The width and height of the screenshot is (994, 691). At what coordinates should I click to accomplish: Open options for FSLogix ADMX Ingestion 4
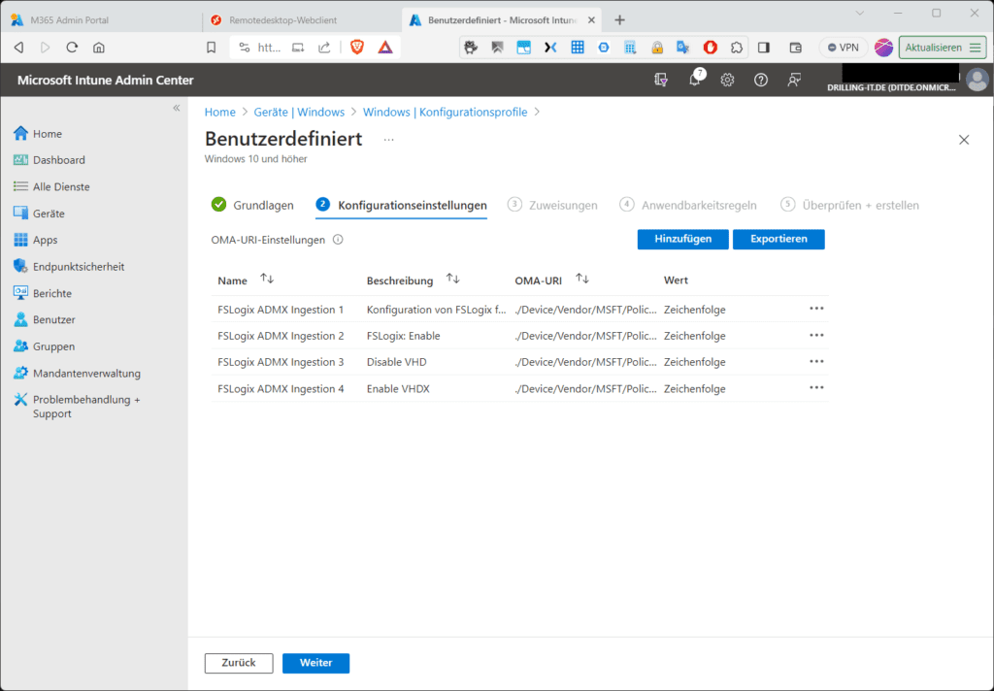pyautogui.click(x=816, y=388)
